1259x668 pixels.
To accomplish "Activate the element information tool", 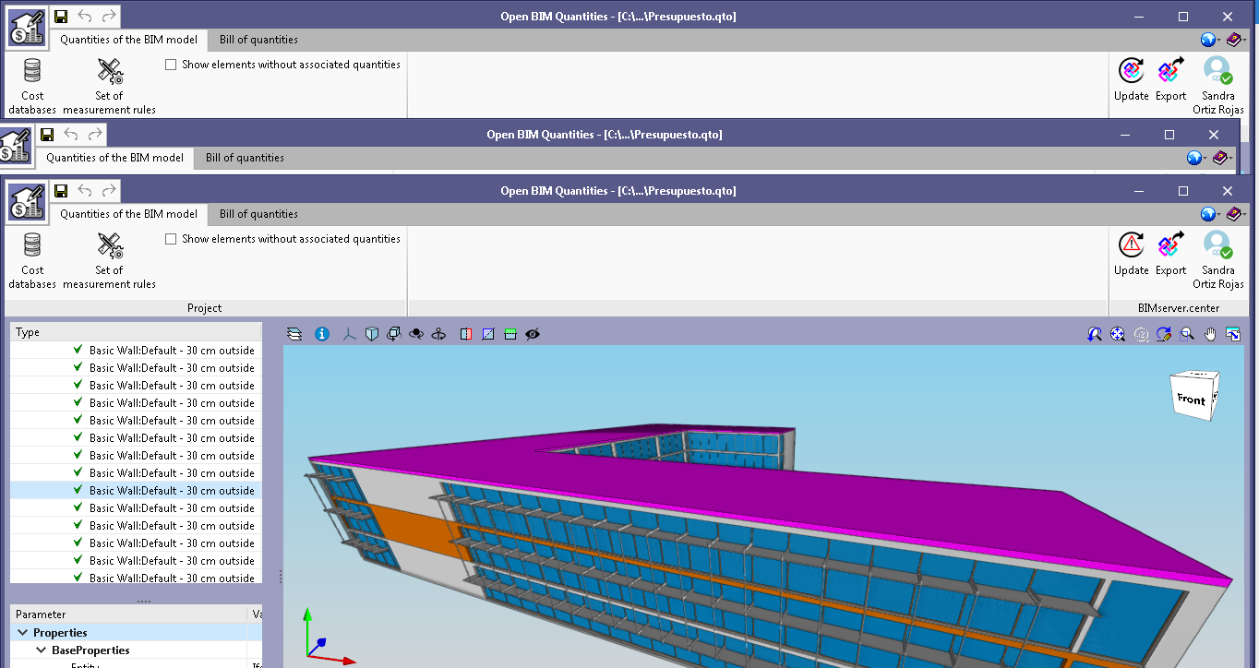I will click(322, 333).
